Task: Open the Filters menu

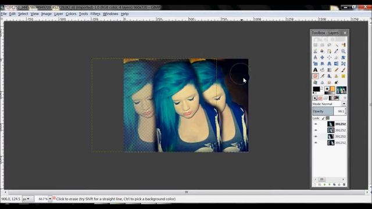Action: tap(95, 14)
